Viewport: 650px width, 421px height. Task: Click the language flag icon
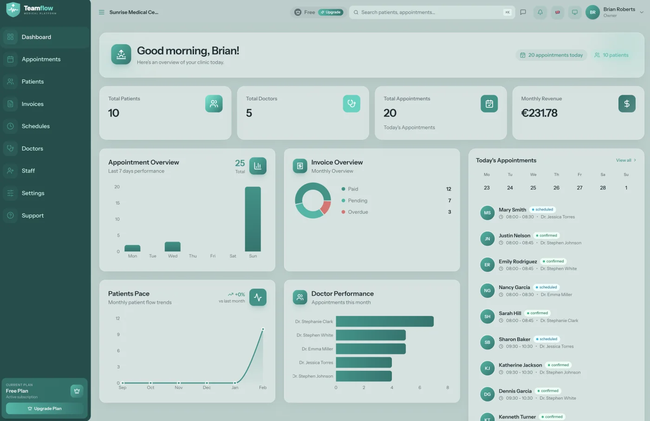tap(558, 13)
